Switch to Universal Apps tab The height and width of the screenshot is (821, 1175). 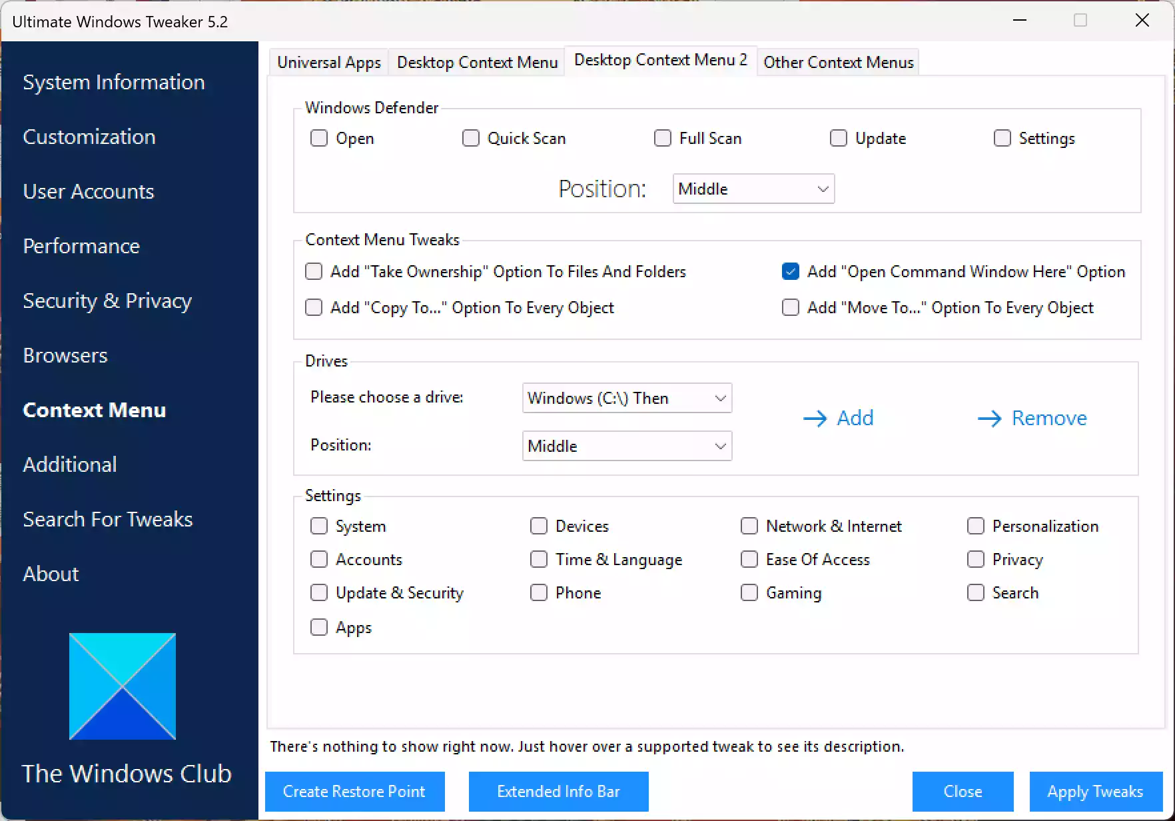328,62
